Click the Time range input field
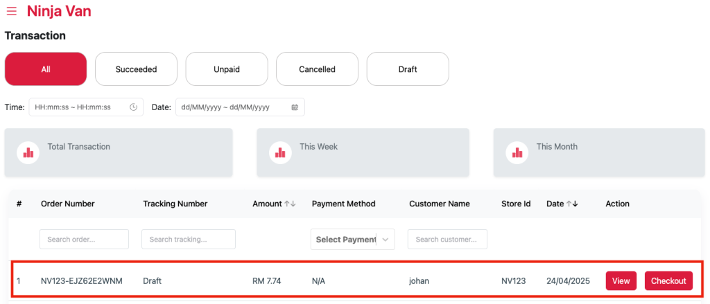This screenshot has height=304, width=710. pyautogui.click(x=86, y=107)
